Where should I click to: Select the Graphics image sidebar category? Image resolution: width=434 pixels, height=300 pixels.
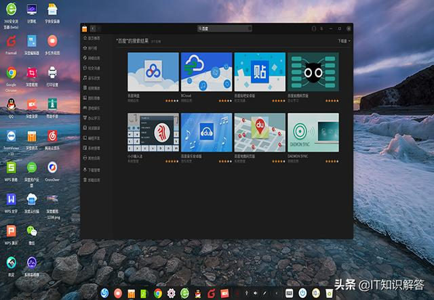[x=92, y=98]
